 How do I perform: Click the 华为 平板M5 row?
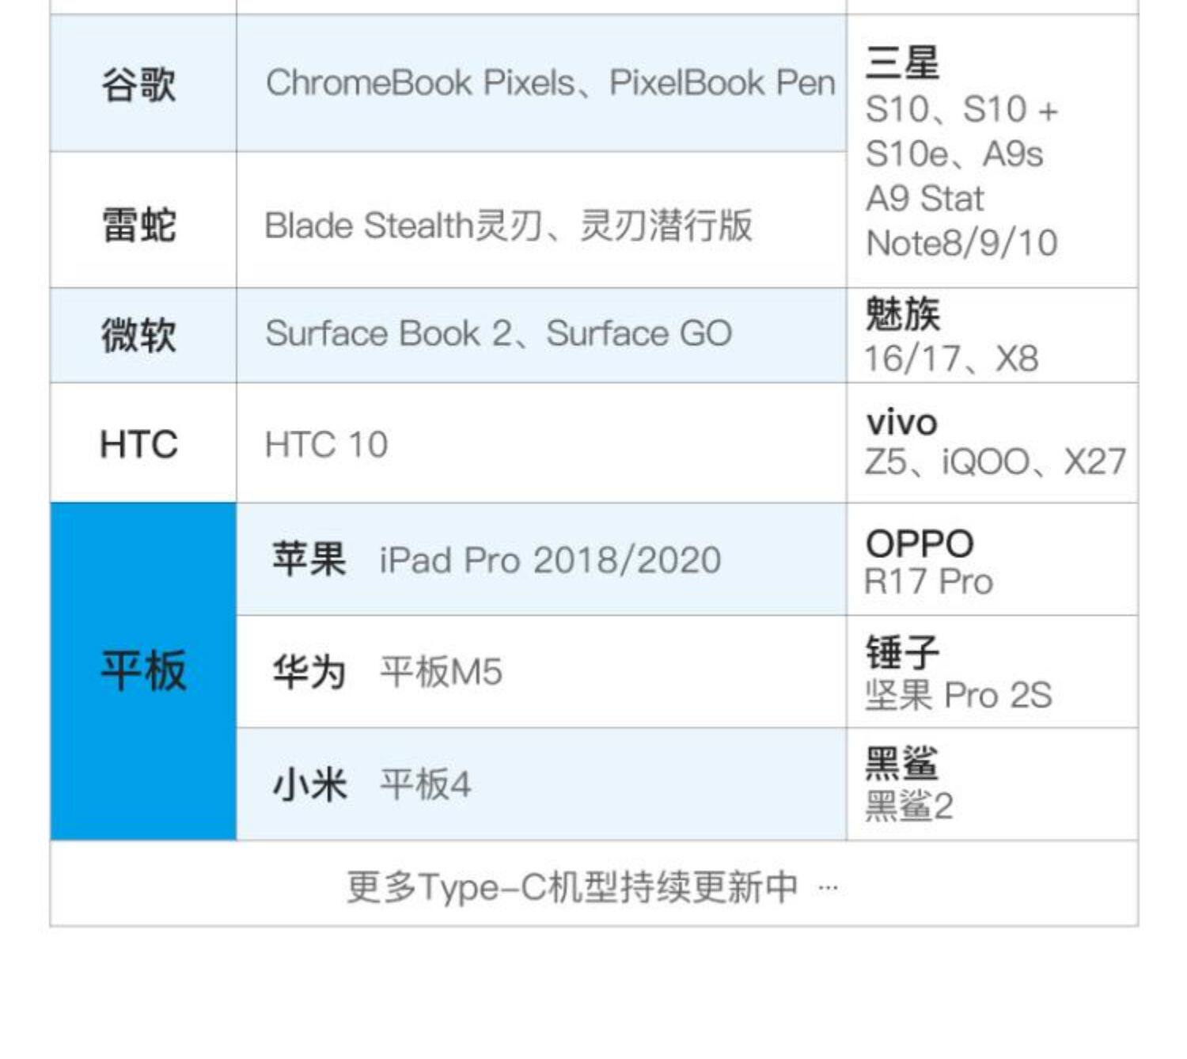pyautogui.click(x=541, y=671)
